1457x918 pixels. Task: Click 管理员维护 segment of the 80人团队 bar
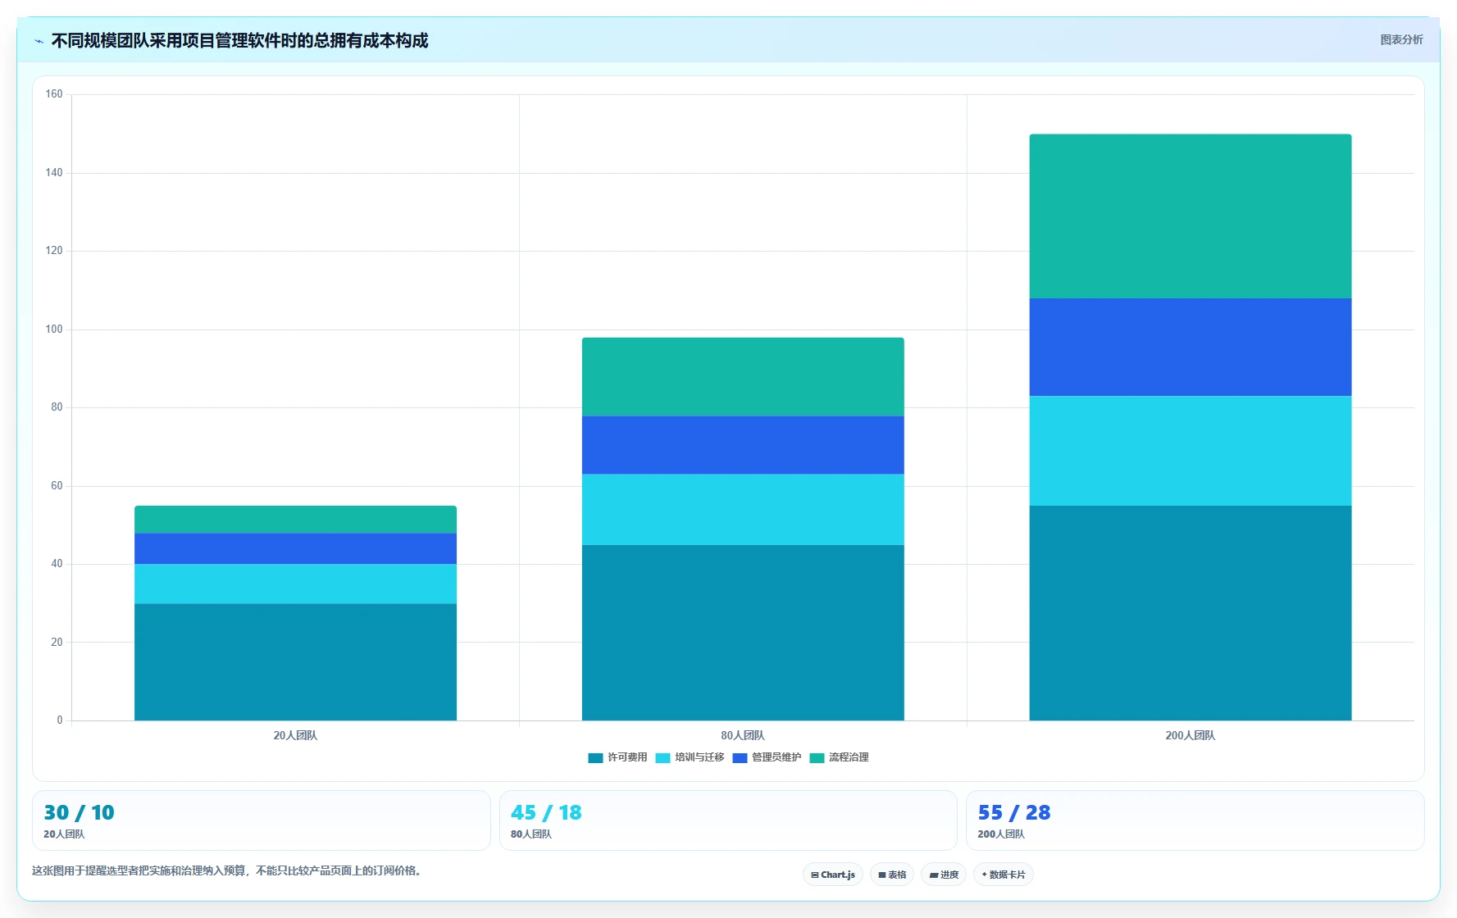743,445
